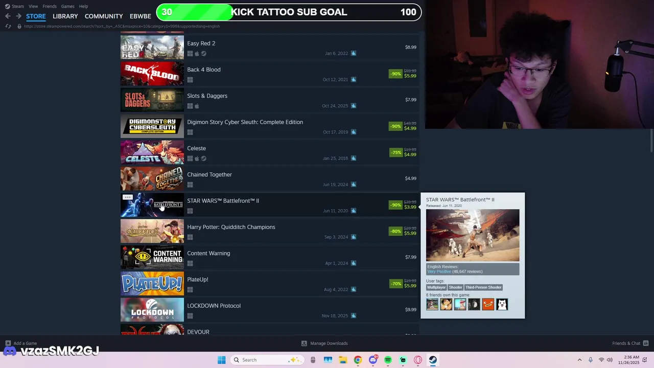Click the white cat friend avatar in popup

[502, 304]
